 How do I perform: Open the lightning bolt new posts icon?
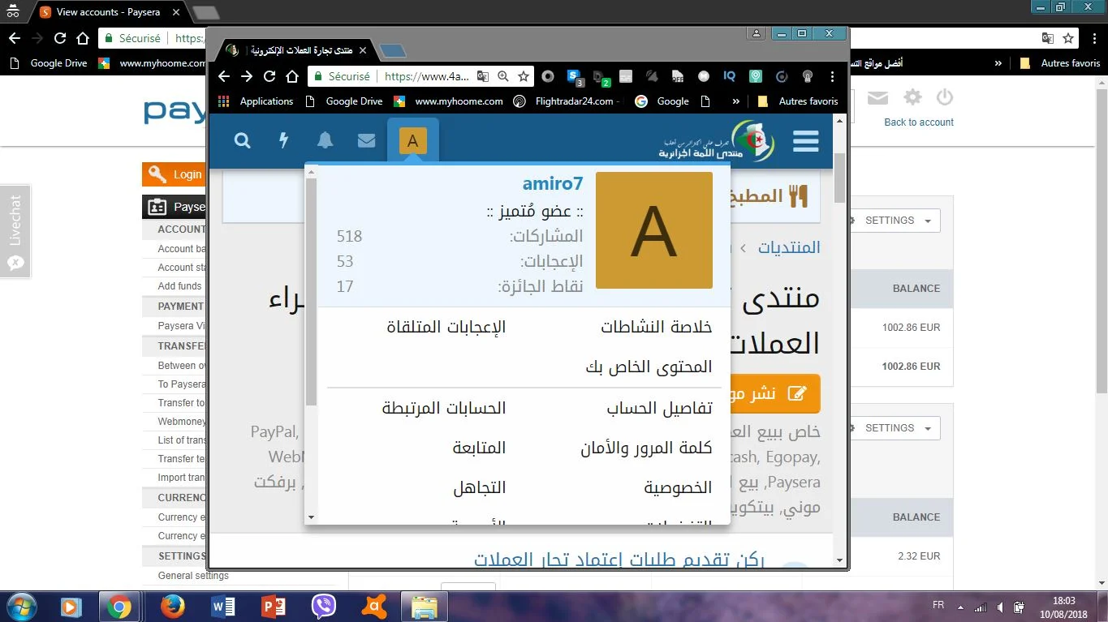click(283, 140)
